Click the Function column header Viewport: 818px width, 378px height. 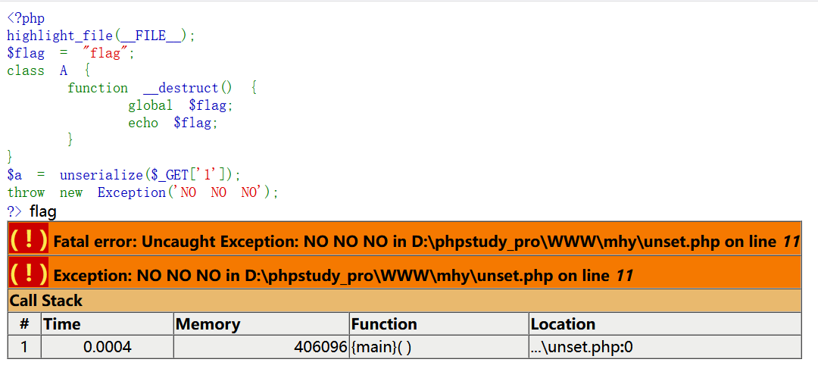coord(384,324)
